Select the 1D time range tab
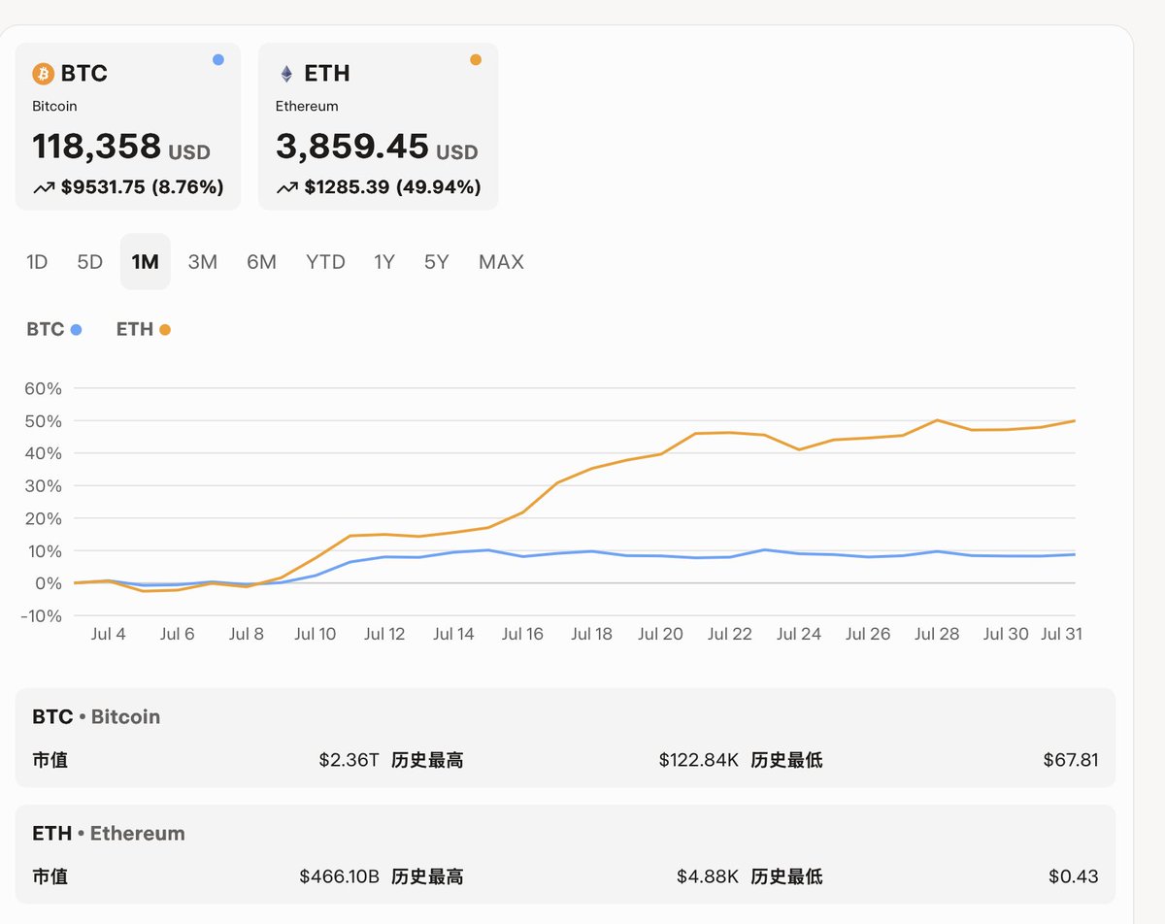 [x=37, y=262]
